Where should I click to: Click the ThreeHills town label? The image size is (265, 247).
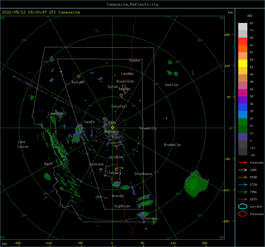click(148, 128)
